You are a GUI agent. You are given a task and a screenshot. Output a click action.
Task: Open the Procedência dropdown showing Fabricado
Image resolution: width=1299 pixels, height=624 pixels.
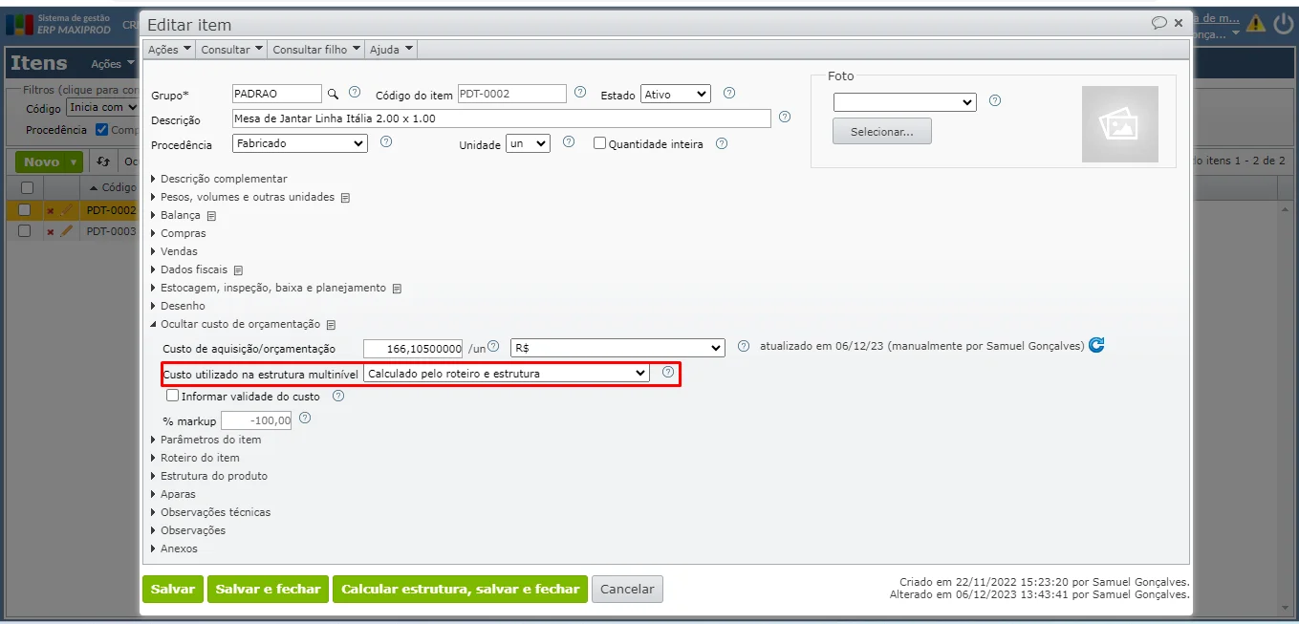point(300,143)
